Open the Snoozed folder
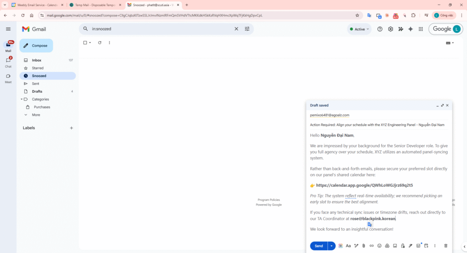Screen dimensions: 467x253 tap(39, 76)
